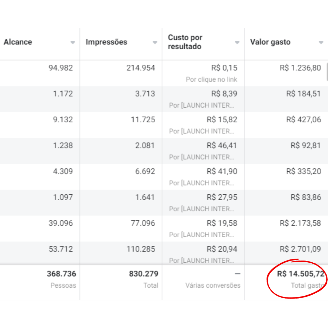The width and height of the screenshot is (328, 328).
Task: Select the Valor gasto header label
Action: click(x=270, y=42)
